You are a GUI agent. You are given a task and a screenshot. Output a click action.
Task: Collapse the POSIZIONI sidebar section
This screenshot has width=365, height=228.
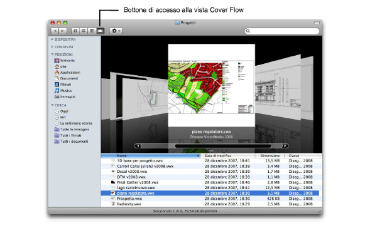52,54
